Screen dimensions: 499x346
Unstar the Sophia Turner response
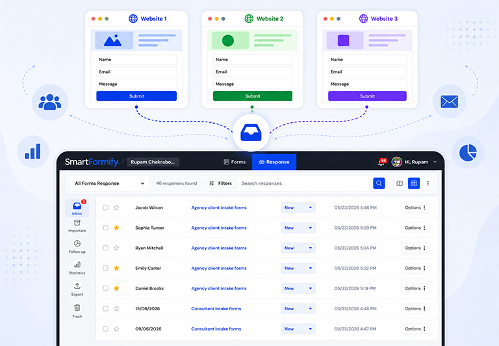[x=116, y=228]
